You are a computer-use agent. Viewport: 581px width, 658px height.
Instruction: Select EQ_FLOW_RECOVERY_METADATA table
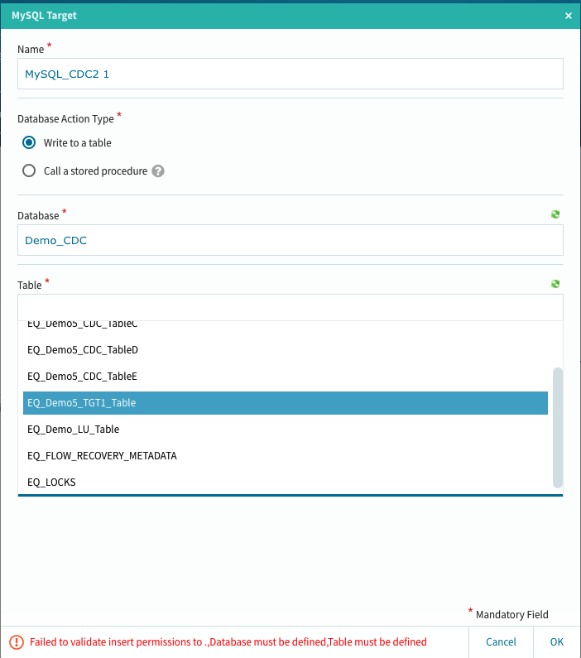pos(286,456)
